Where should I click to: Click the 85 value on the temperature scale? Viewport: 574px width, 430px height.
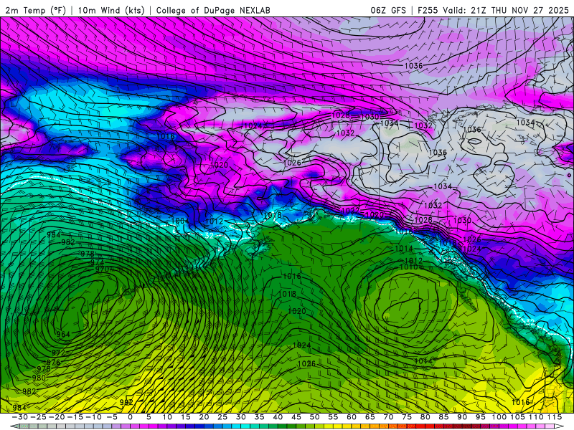coord(443,417)
